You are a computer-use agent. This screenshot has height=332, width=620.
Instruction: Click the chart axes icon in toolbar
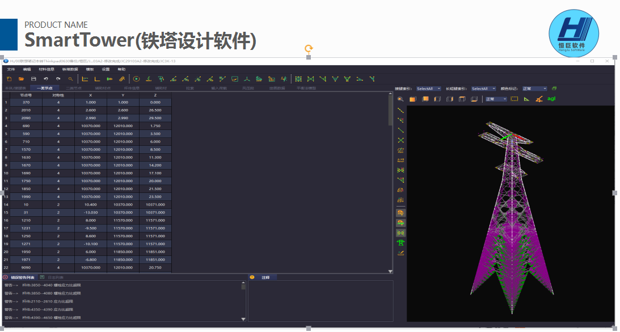[85, 79]
